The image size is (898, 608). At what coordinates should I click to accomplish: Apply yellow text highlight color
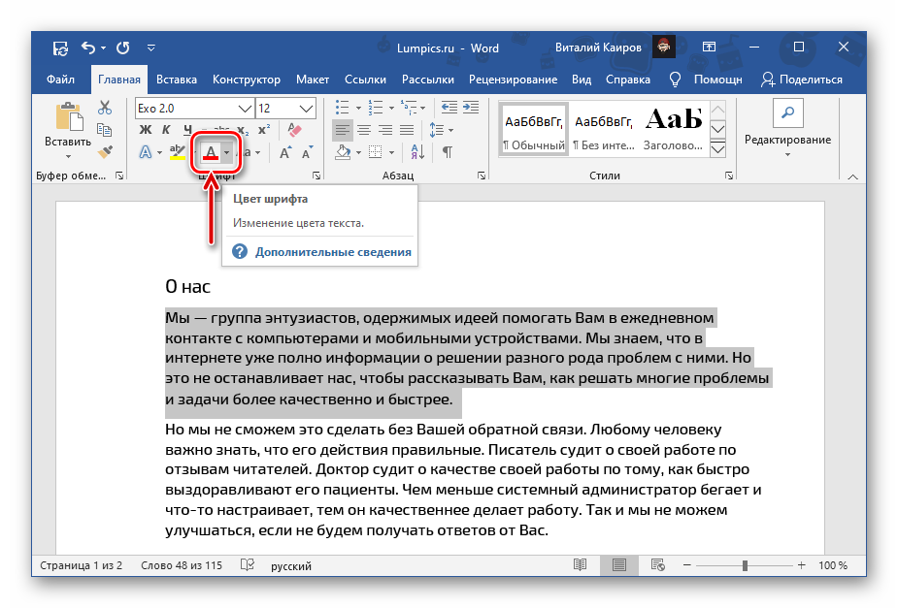pyautogui.click(x=178, y=152)
